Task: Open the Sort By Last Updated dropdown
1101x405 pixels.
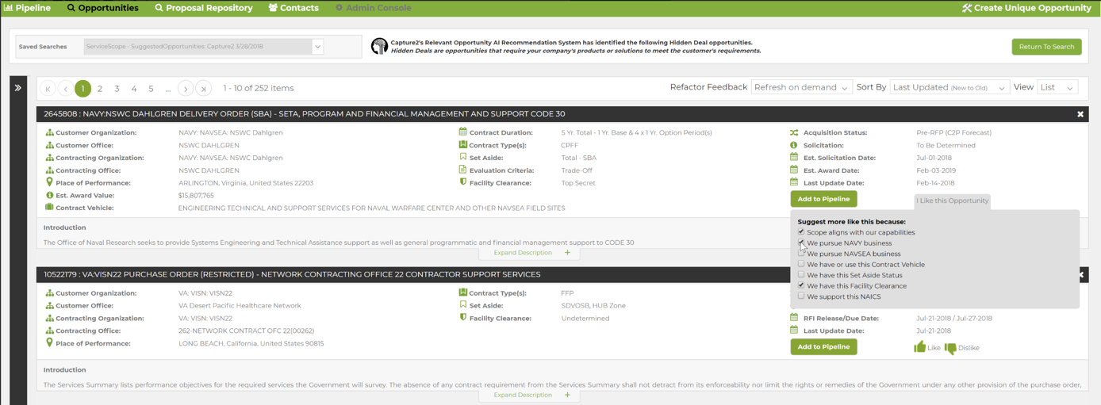Action: pos(949,87)
